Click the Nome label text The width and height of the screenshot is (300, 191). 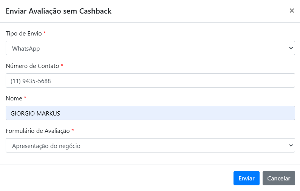coord(14,98)
